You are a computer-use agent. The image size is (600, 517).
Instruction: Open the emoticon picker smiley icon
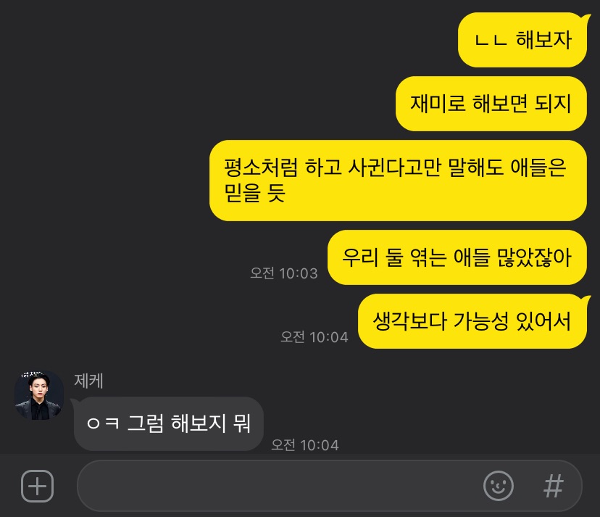point(499,486)
